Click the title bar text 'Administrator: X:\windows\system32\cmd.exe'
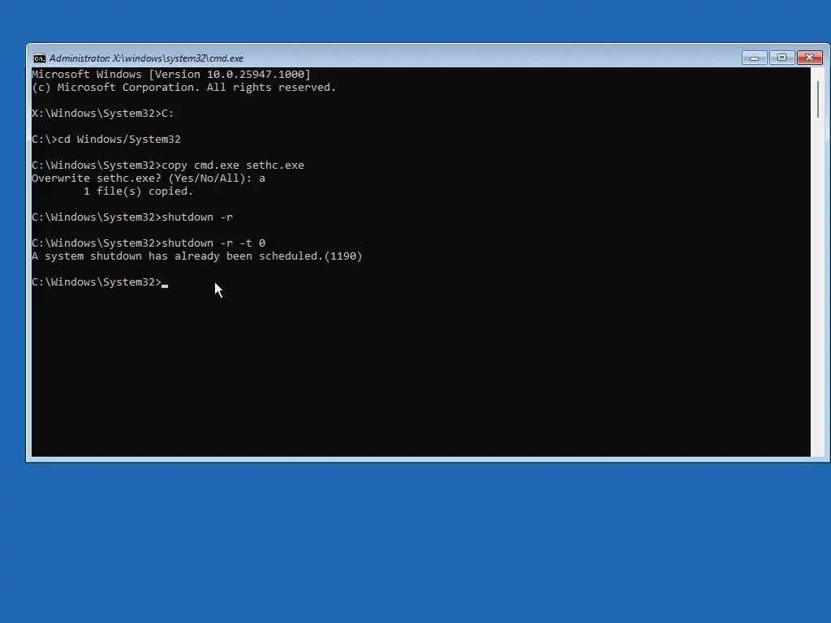Screen dimensions: 831x623 (x=146, y=58)
